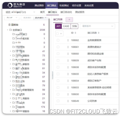The width and height of the screenshot is (122, 117).
Task: Click drag handle icon for row 108659
Action: click(68, 60)
